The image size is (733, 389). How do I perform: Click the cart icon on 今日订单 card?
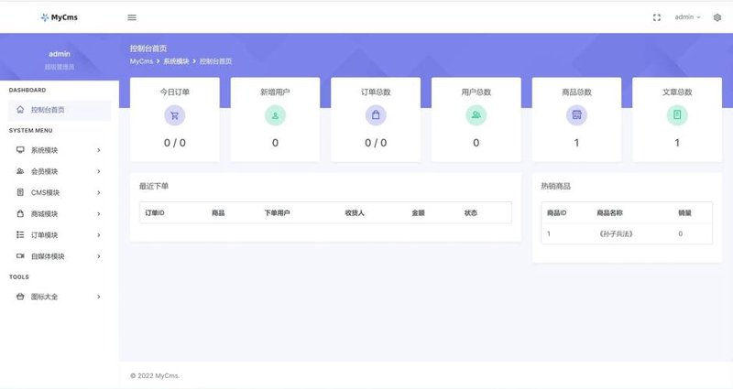tap(174, 115)
